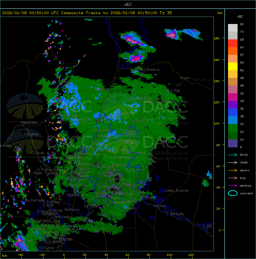
Task: Click the dBZ title at window top
Action: [128, 4]
